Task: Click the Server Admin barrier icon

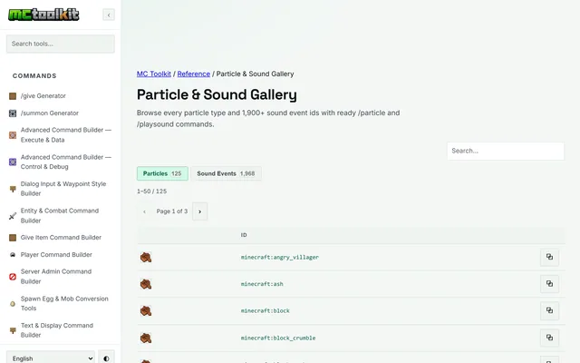Action: [13, 277]
